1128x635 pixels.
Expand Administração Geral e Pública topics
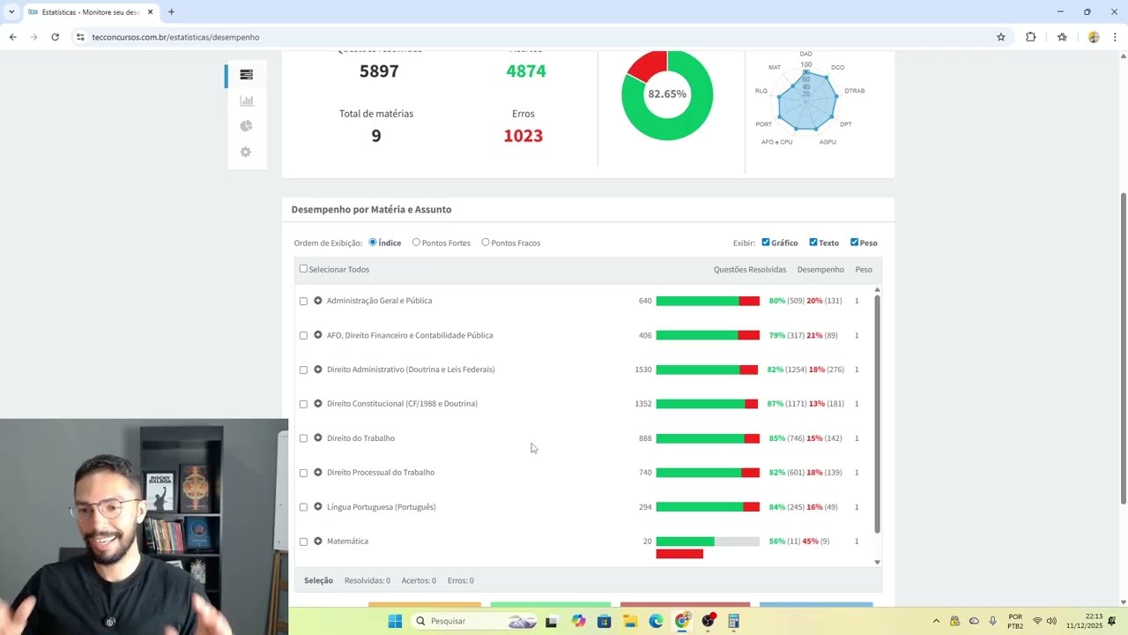[x=318, y=301]
